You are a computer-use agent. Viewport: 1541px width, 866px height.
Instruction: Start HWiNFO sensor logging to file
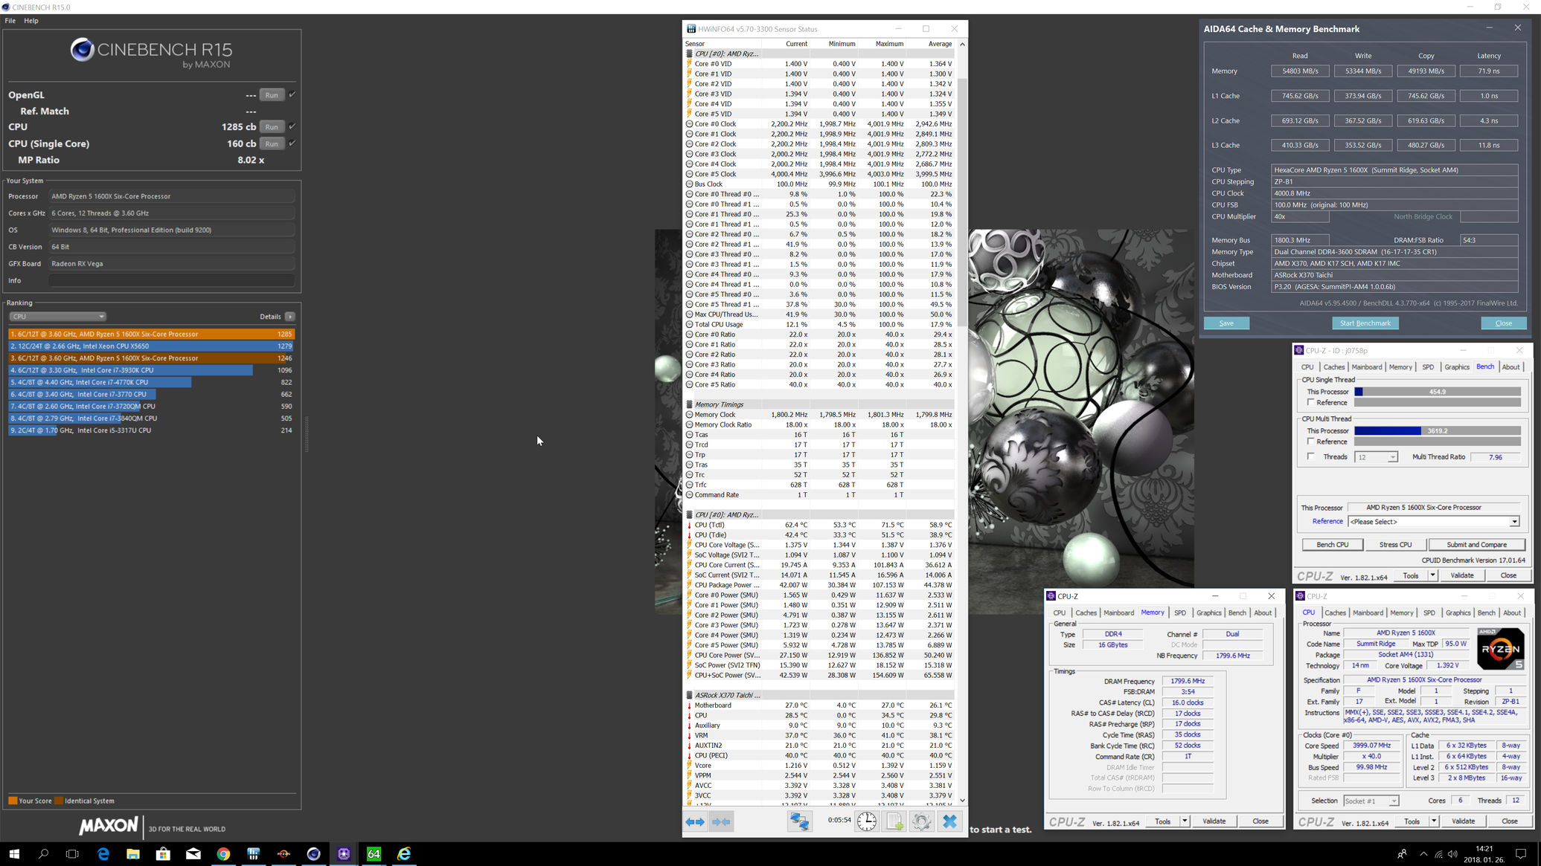(x=894, y=821)
